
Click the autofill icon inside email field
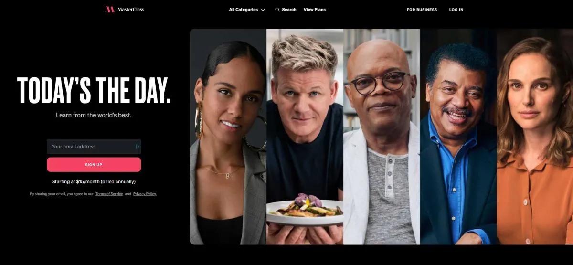[x=138, y=147]
